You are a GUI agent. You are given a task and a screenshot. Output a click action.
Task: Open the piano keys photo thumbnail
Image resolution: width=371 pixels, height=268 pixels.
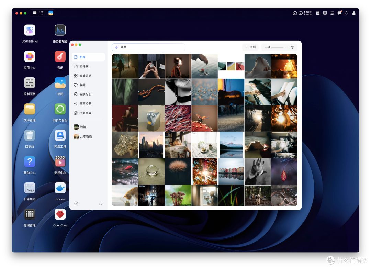(x=258, y=92)
